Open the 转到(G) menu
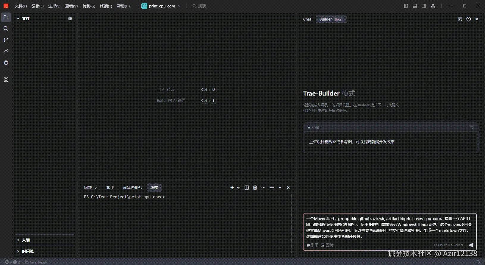 [x=89, y=6]
